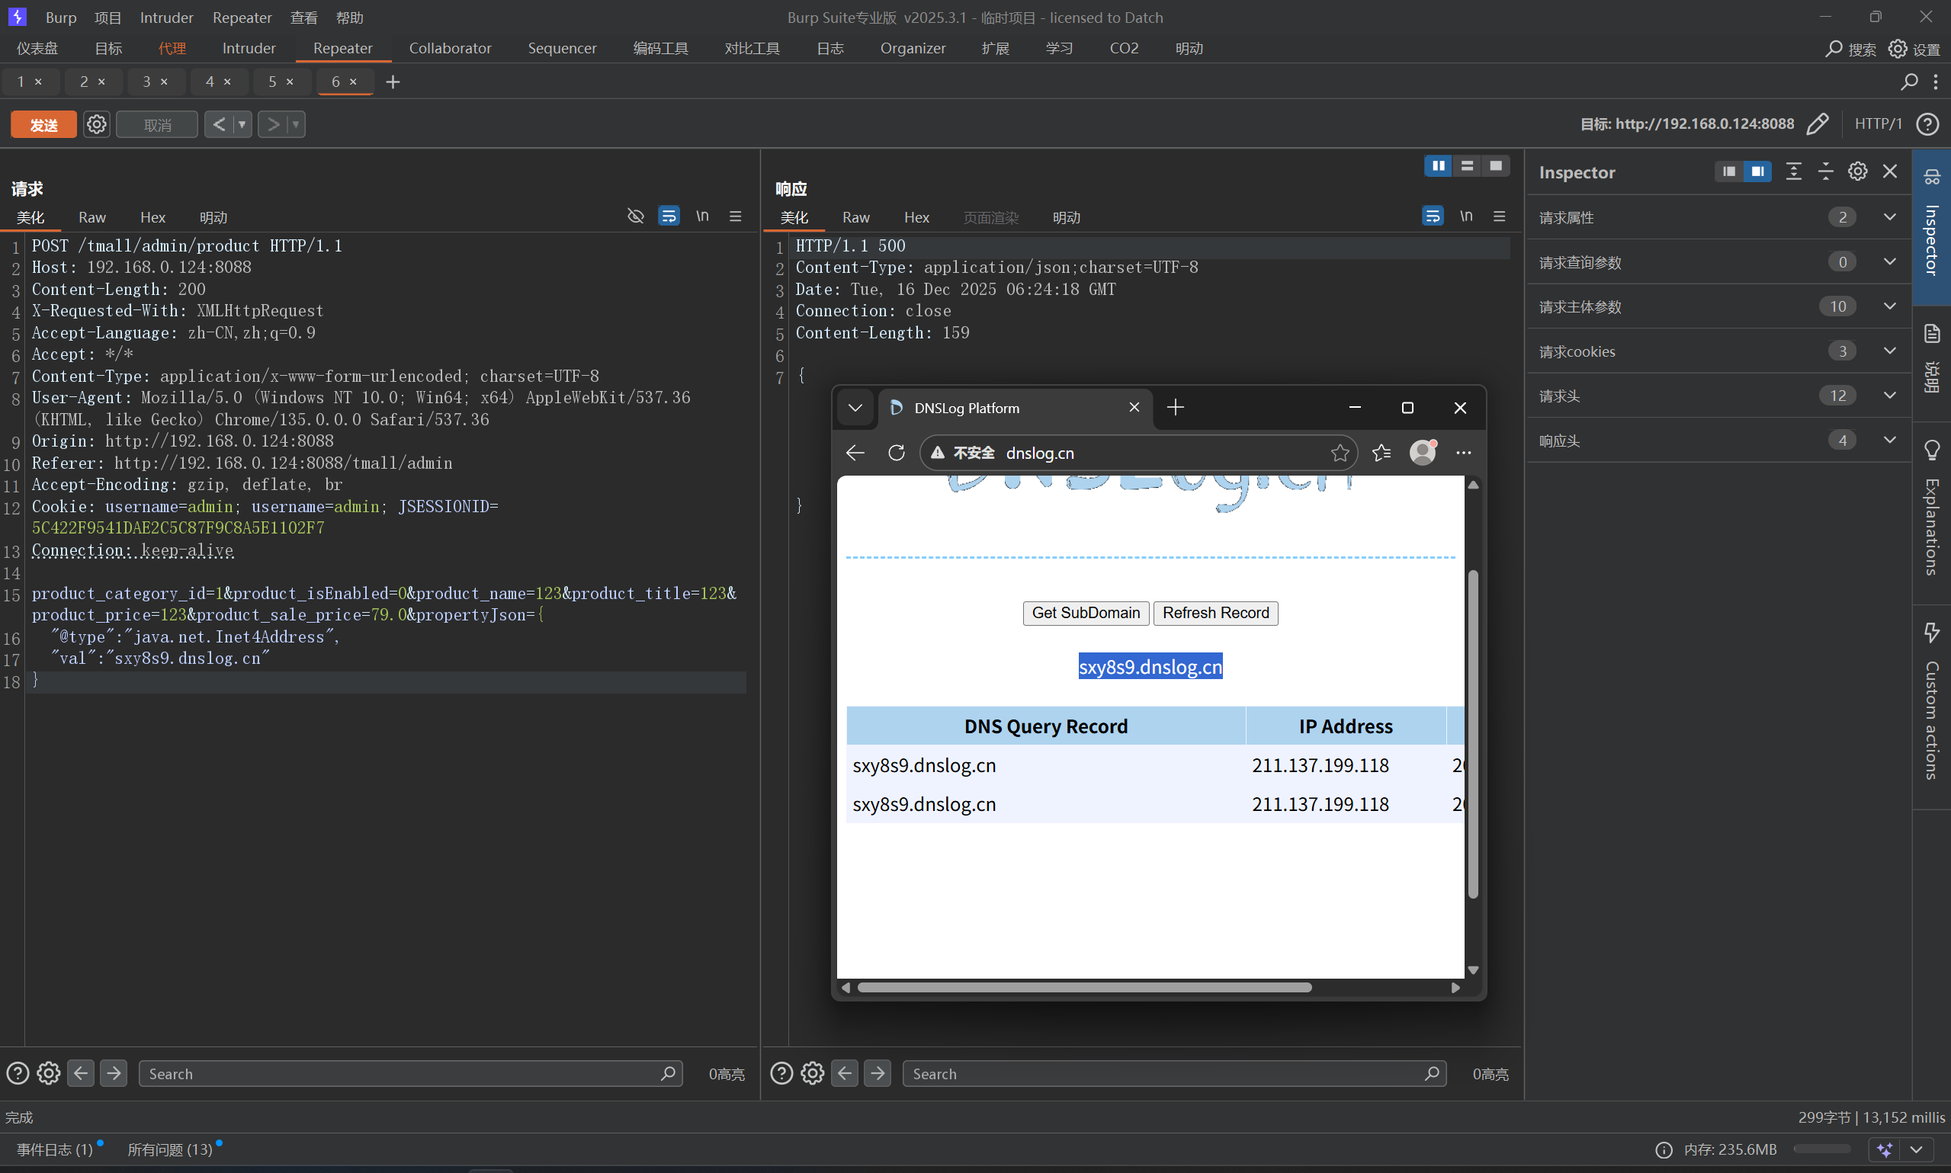The width and height of the screenshot is (1951, 1173).
Task: Open request settings gear next to Send
Action: (x=96, y=125)
